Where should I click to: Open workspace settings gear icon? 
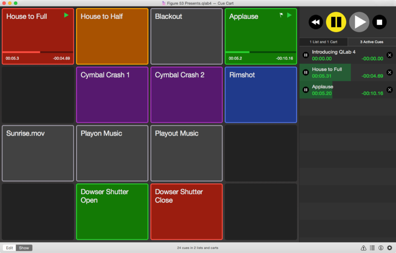point(390,248)
